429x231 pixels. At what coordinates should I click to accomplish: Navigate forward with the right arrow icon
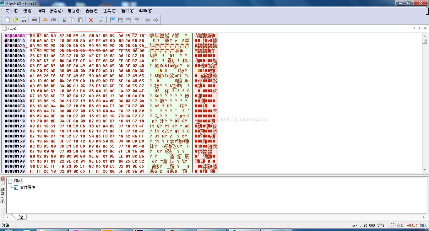156,20
